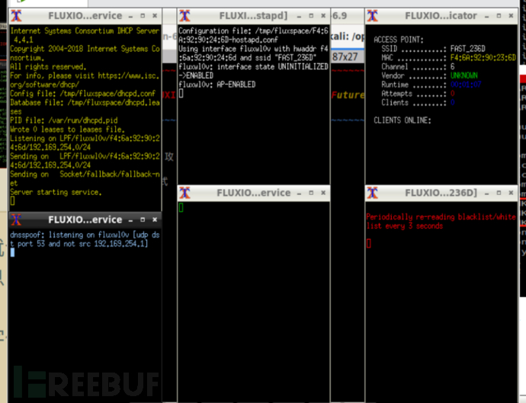Click the xterm icon of the hostapd window
The height and width of the screenshot is (403, 526).
click(184, 16)
